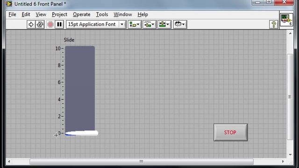299x168 pixels.
Task: Click the vertical scrollbar up arrow
Action: pyautogui.click(x=290, y=34)
